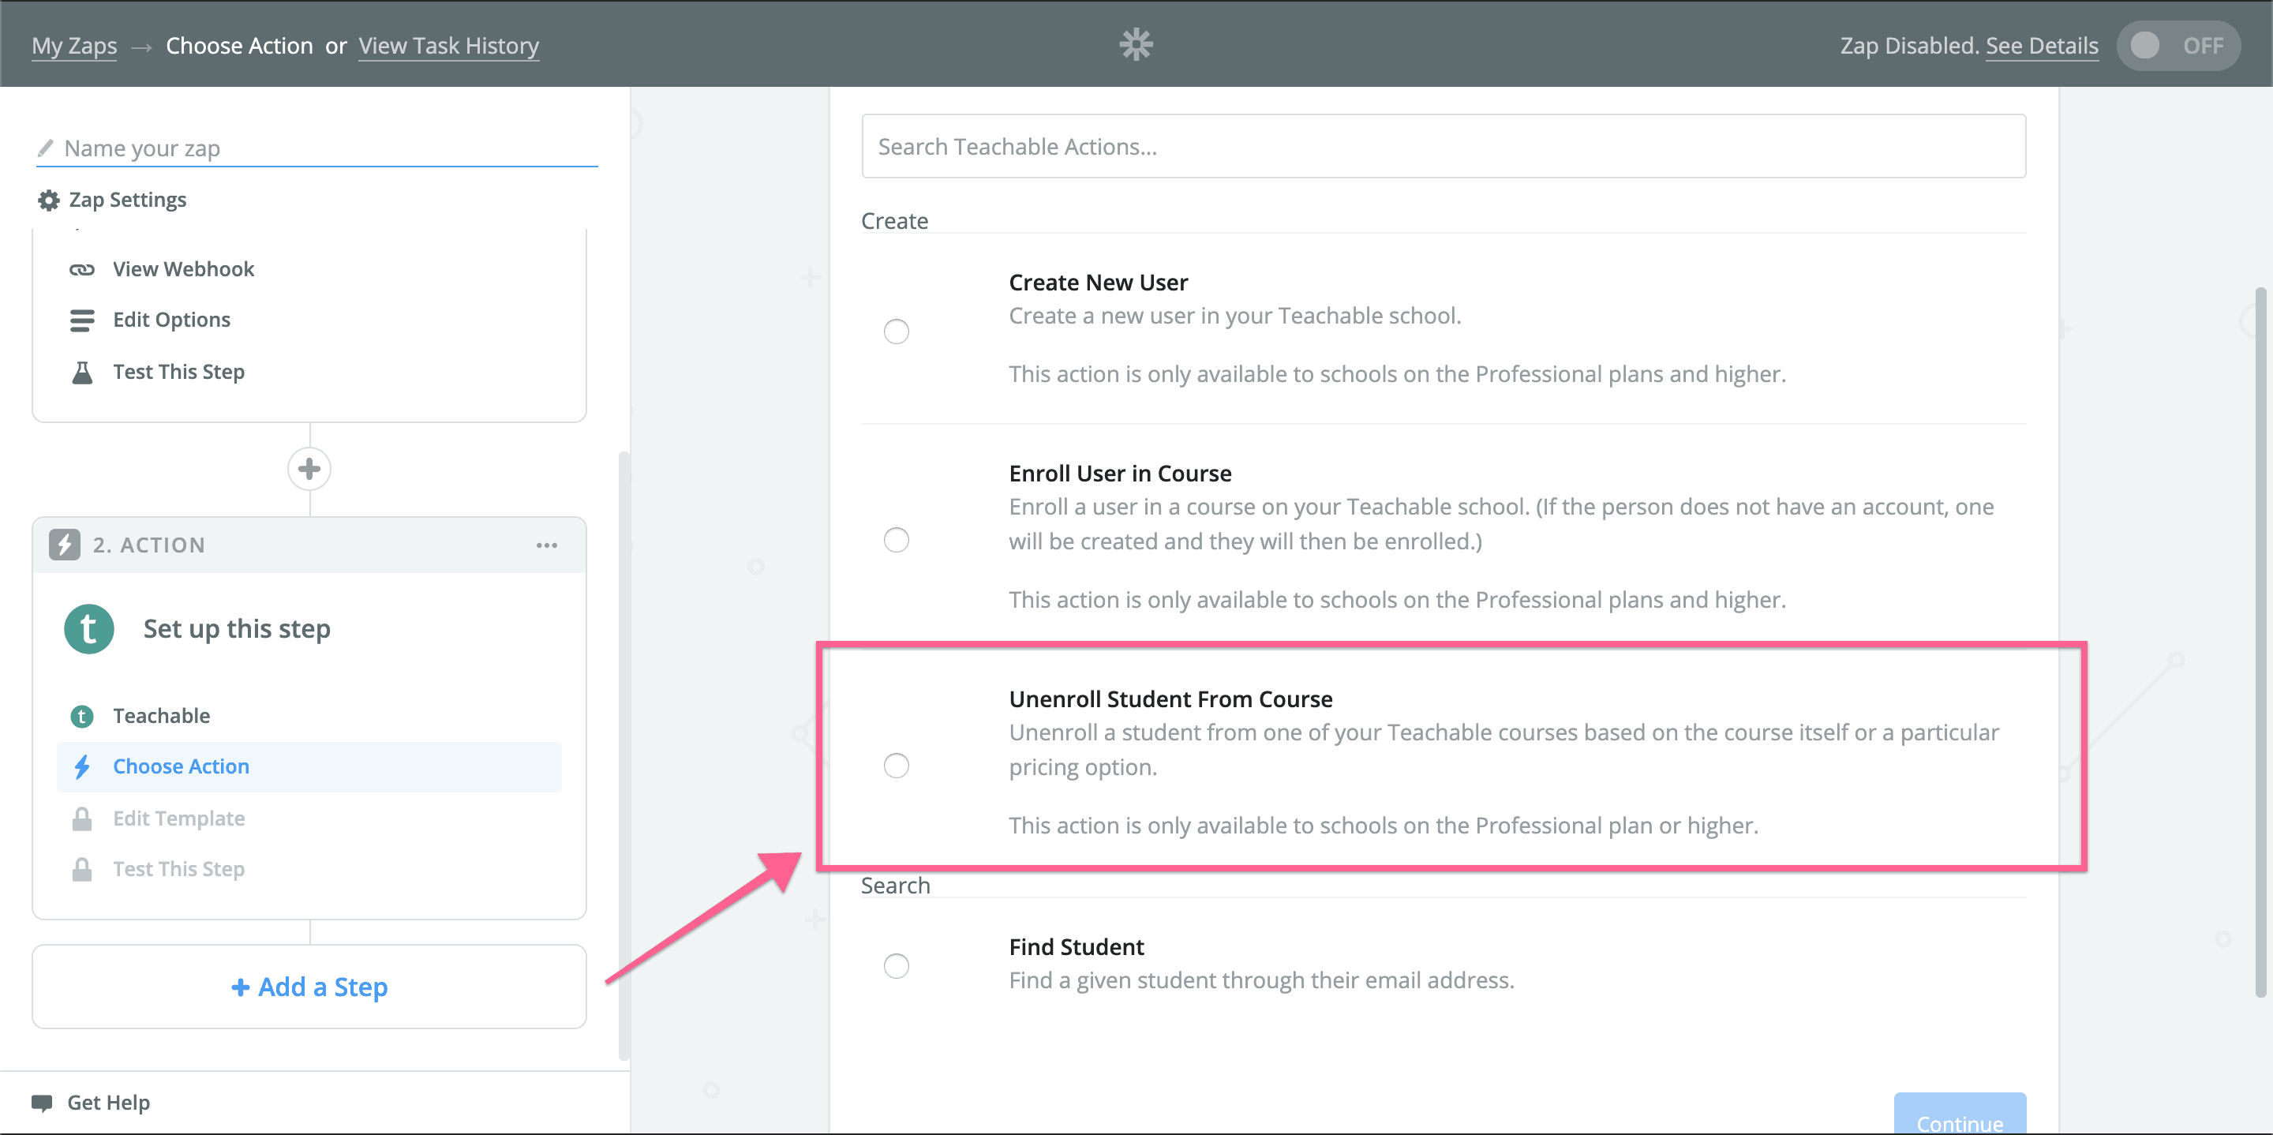This screenshot has height=1135, width=2273.
Task: Click Get Help at the bottom
Action: pos(109,1103)
